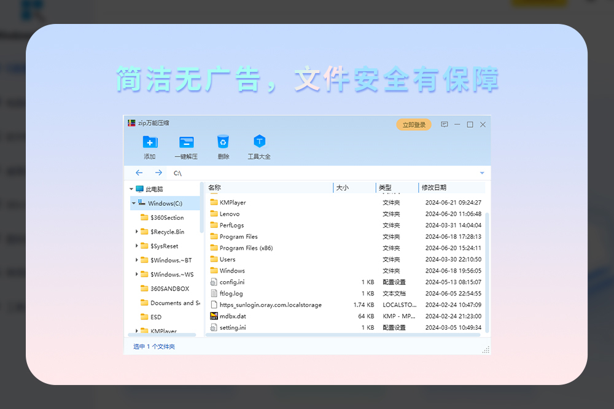Viewport: 614px width, 409px height.
Task: Sort by the 修改日期 column header
Action: (x=434, y=188)
